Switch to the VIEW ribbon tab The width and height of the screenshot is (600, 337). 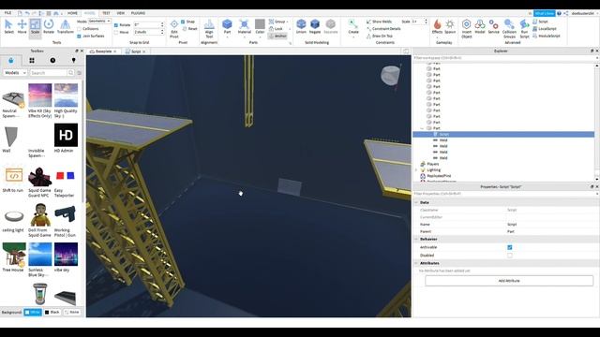coord(121,13)
